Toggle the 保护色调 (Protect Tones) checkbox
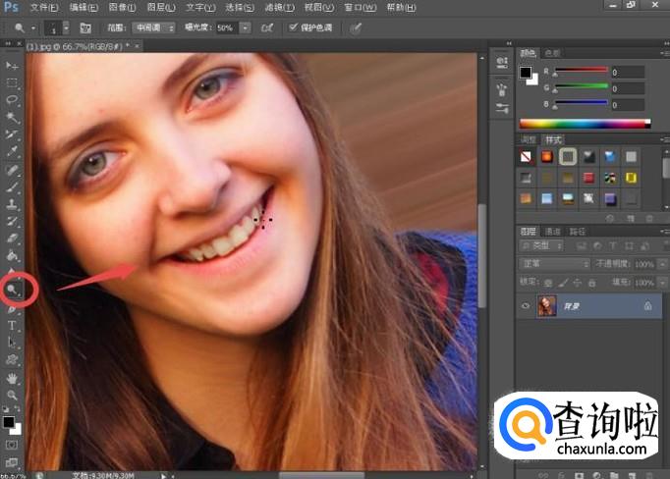This screenshot has width=670, height=479. pyautogui.click(x=293, y=27)
